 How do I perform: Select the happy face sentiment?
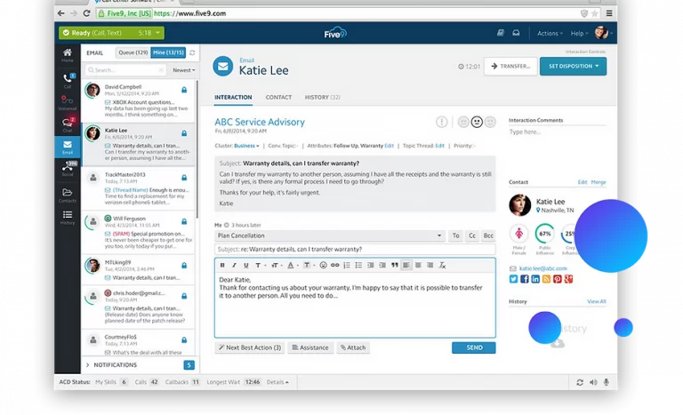(x=490, y=122)
